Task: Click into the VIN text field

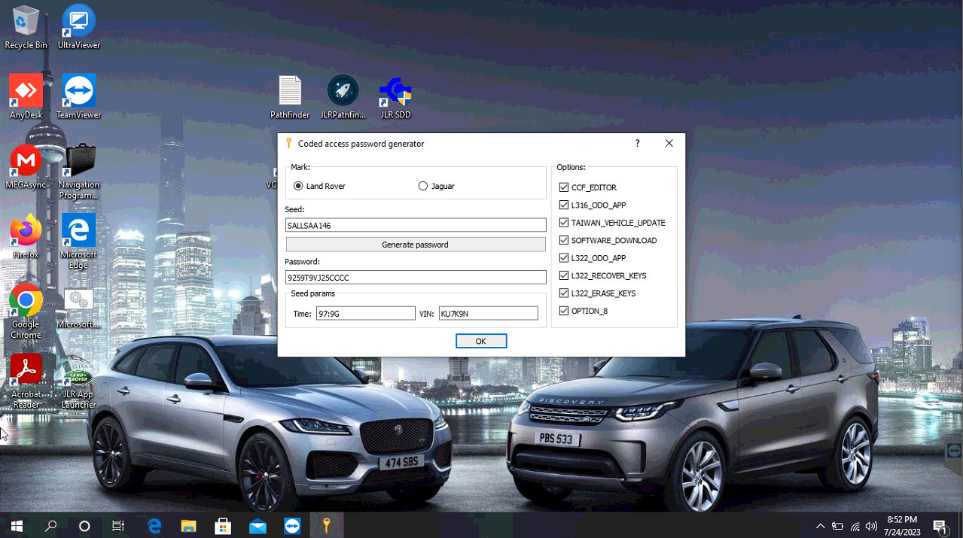Action: 488,314
